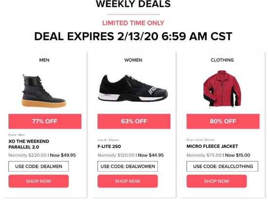Click the River's End | Women brand label

pos(201,140)
